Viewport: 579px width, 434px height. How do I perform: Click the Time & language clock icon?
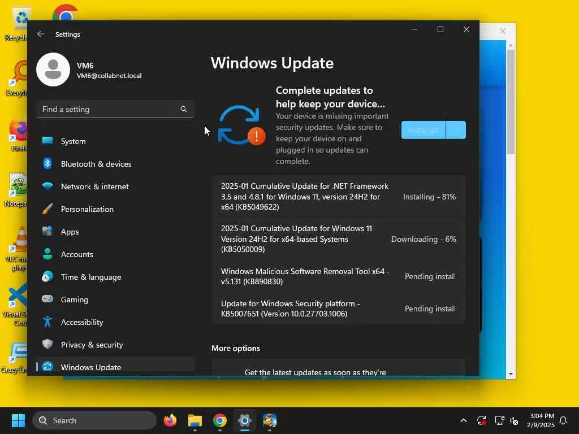(47, 277)
